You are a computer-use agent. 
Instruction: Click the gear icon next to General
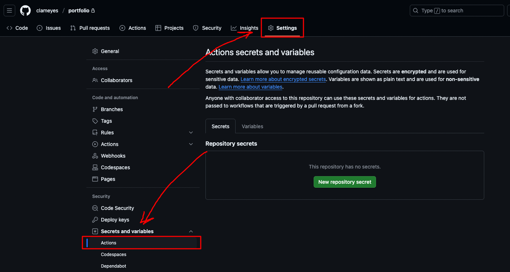click(x=95, y=51)
